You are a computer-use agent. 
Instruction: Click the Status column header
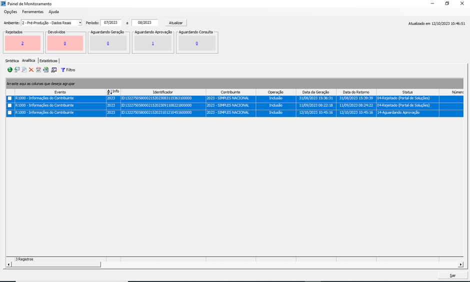(x=407, y=92)
